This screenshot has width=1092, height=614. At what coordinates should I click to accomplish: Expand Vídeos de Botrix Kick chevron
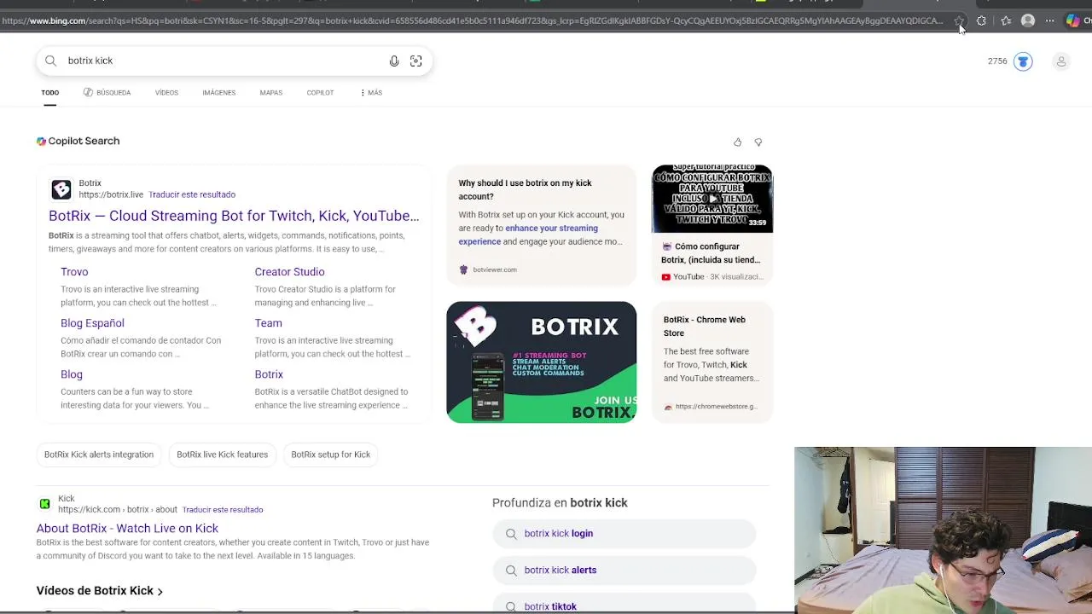click(160, 591)
